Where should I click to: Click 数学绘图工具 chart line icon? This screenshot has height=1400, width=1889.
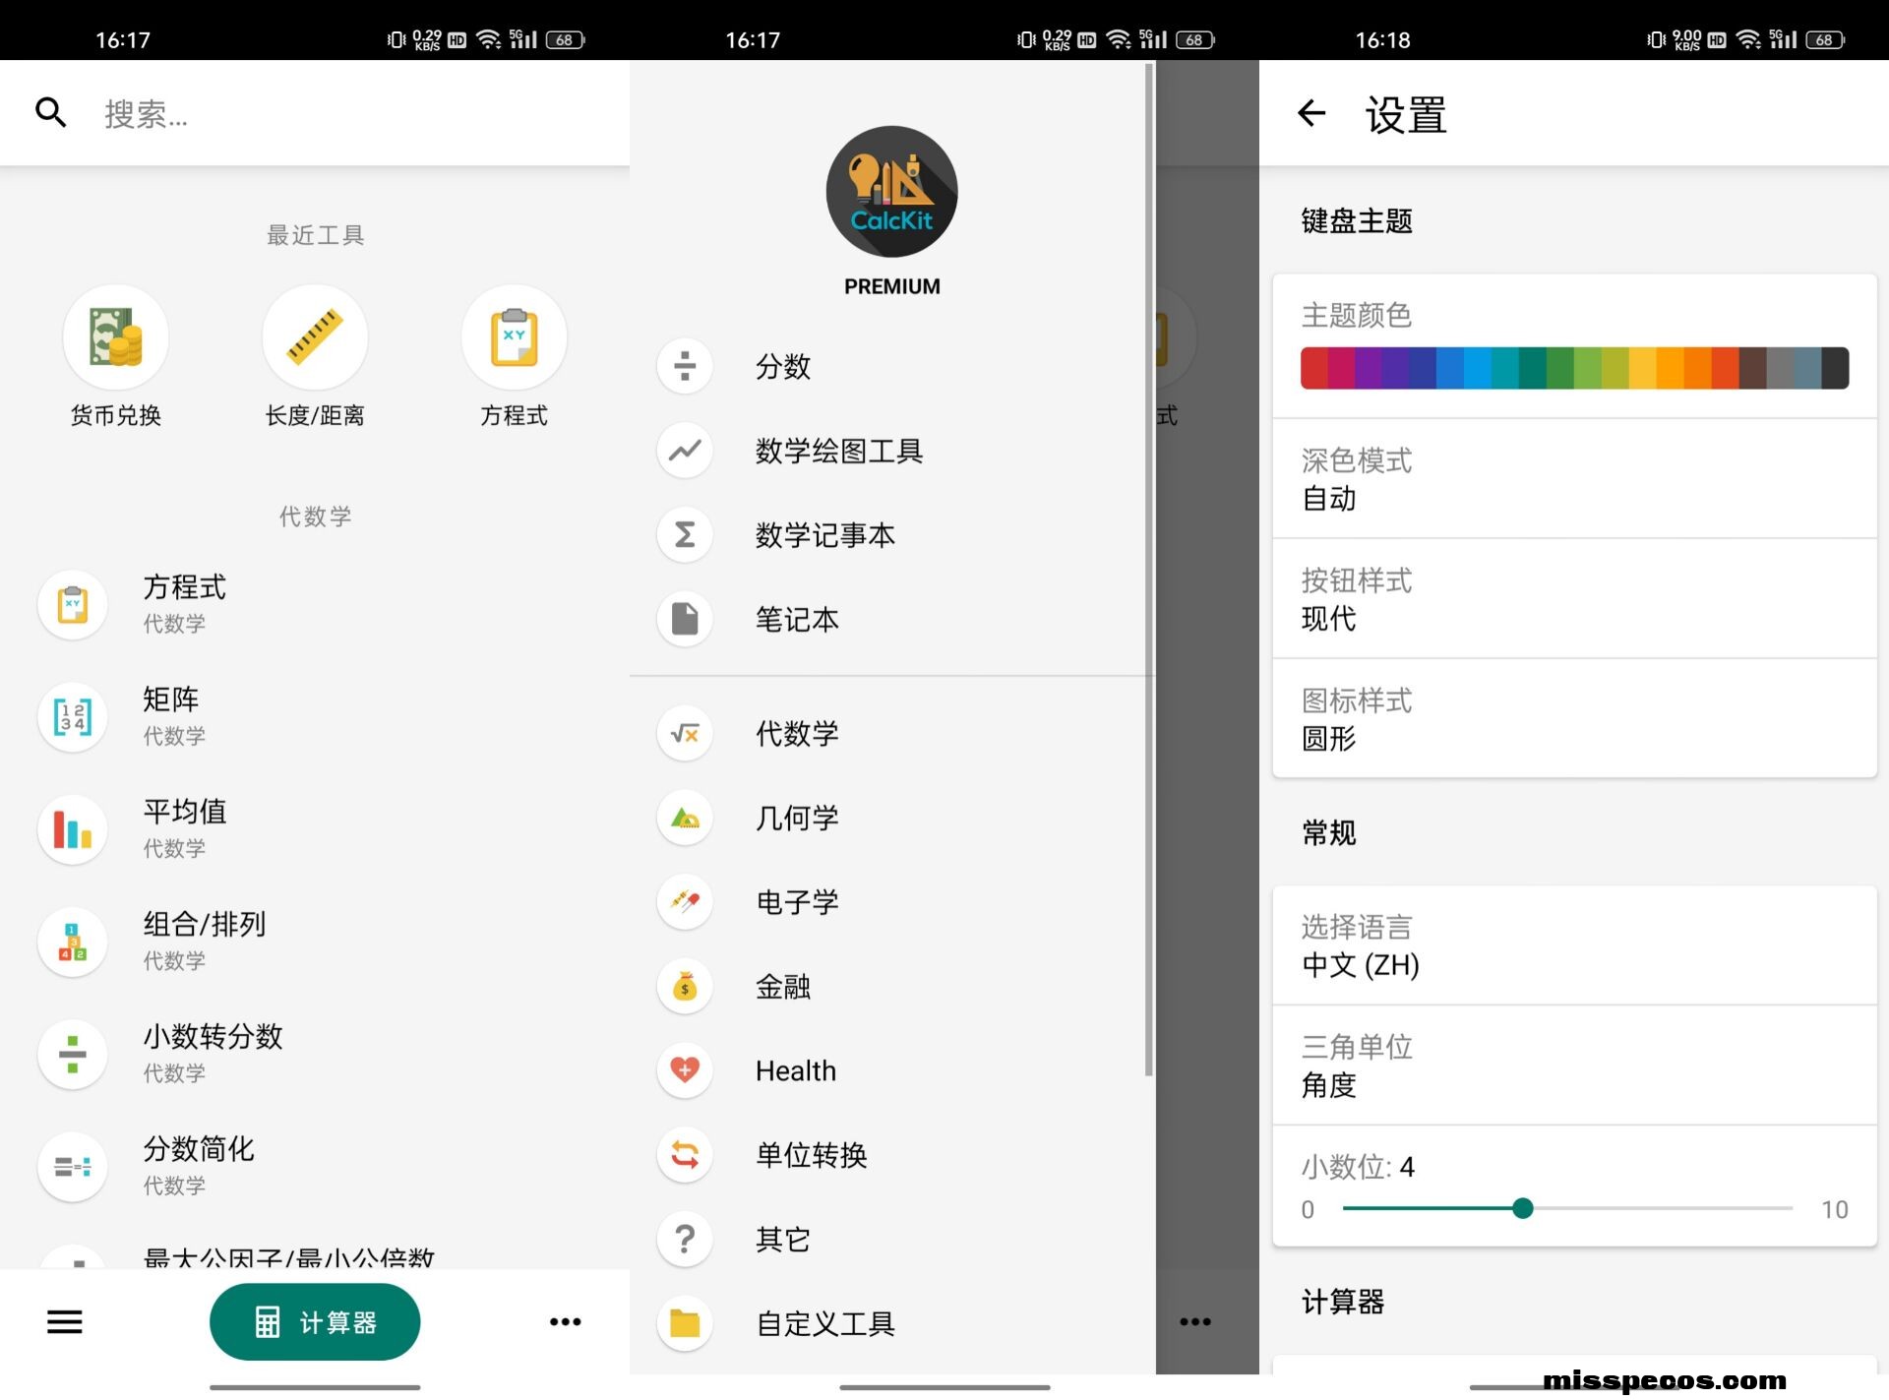point(685,451)
